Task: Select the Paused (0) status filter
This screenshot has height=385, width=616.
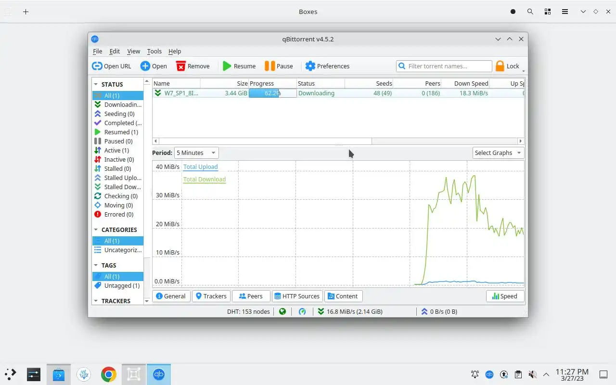Action: click(x=118, y=141)
